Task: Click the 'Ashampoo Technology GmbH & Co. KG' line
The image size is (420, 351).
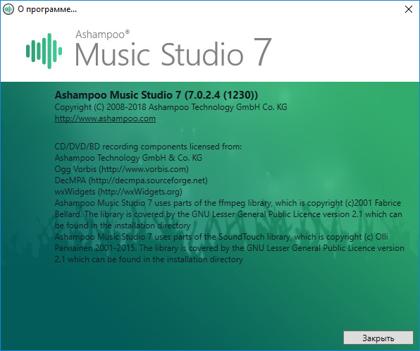Action: (128, 158)
